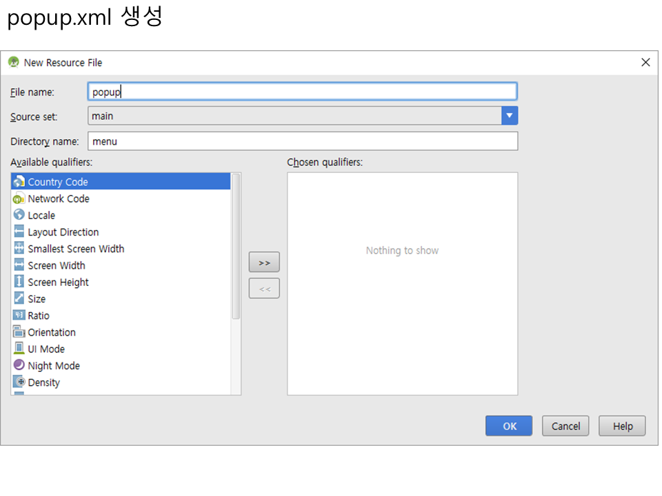The width and height of the screenshot is (662, 496).
Task: Click the Network Code qualifier icon
Action: pyautogui.click(x=19, y=198)
